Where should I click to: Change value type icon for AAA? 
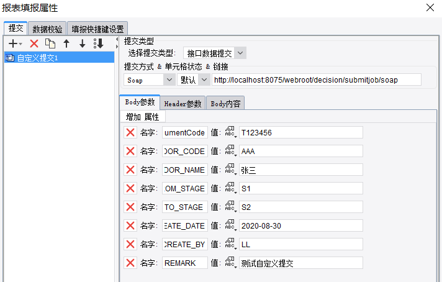230,151
